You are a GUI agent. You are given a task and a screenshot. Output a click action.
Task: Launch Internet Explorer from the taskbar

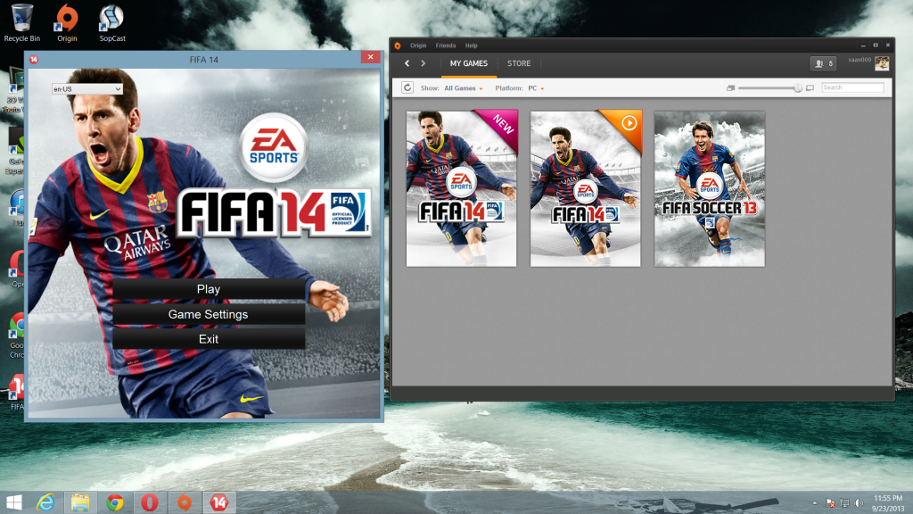(45, 502)
